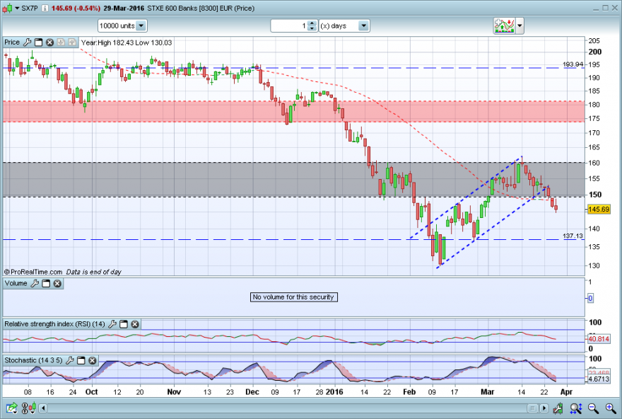Decrease the timeframe value with down stepper

[312, 28]
